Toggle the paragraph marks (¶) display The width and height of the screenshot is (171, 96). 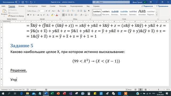(89, 11)
